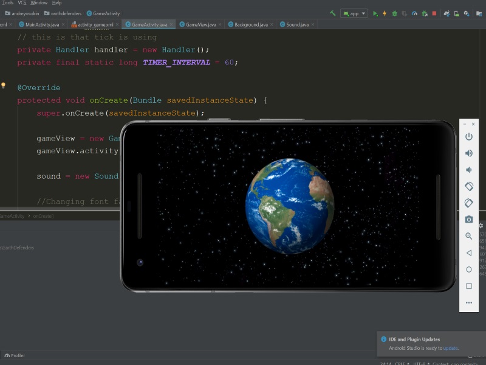Screen dimensions: 486x365
Task: Click the Make Project hammer icon
Action: coord(333,13)
